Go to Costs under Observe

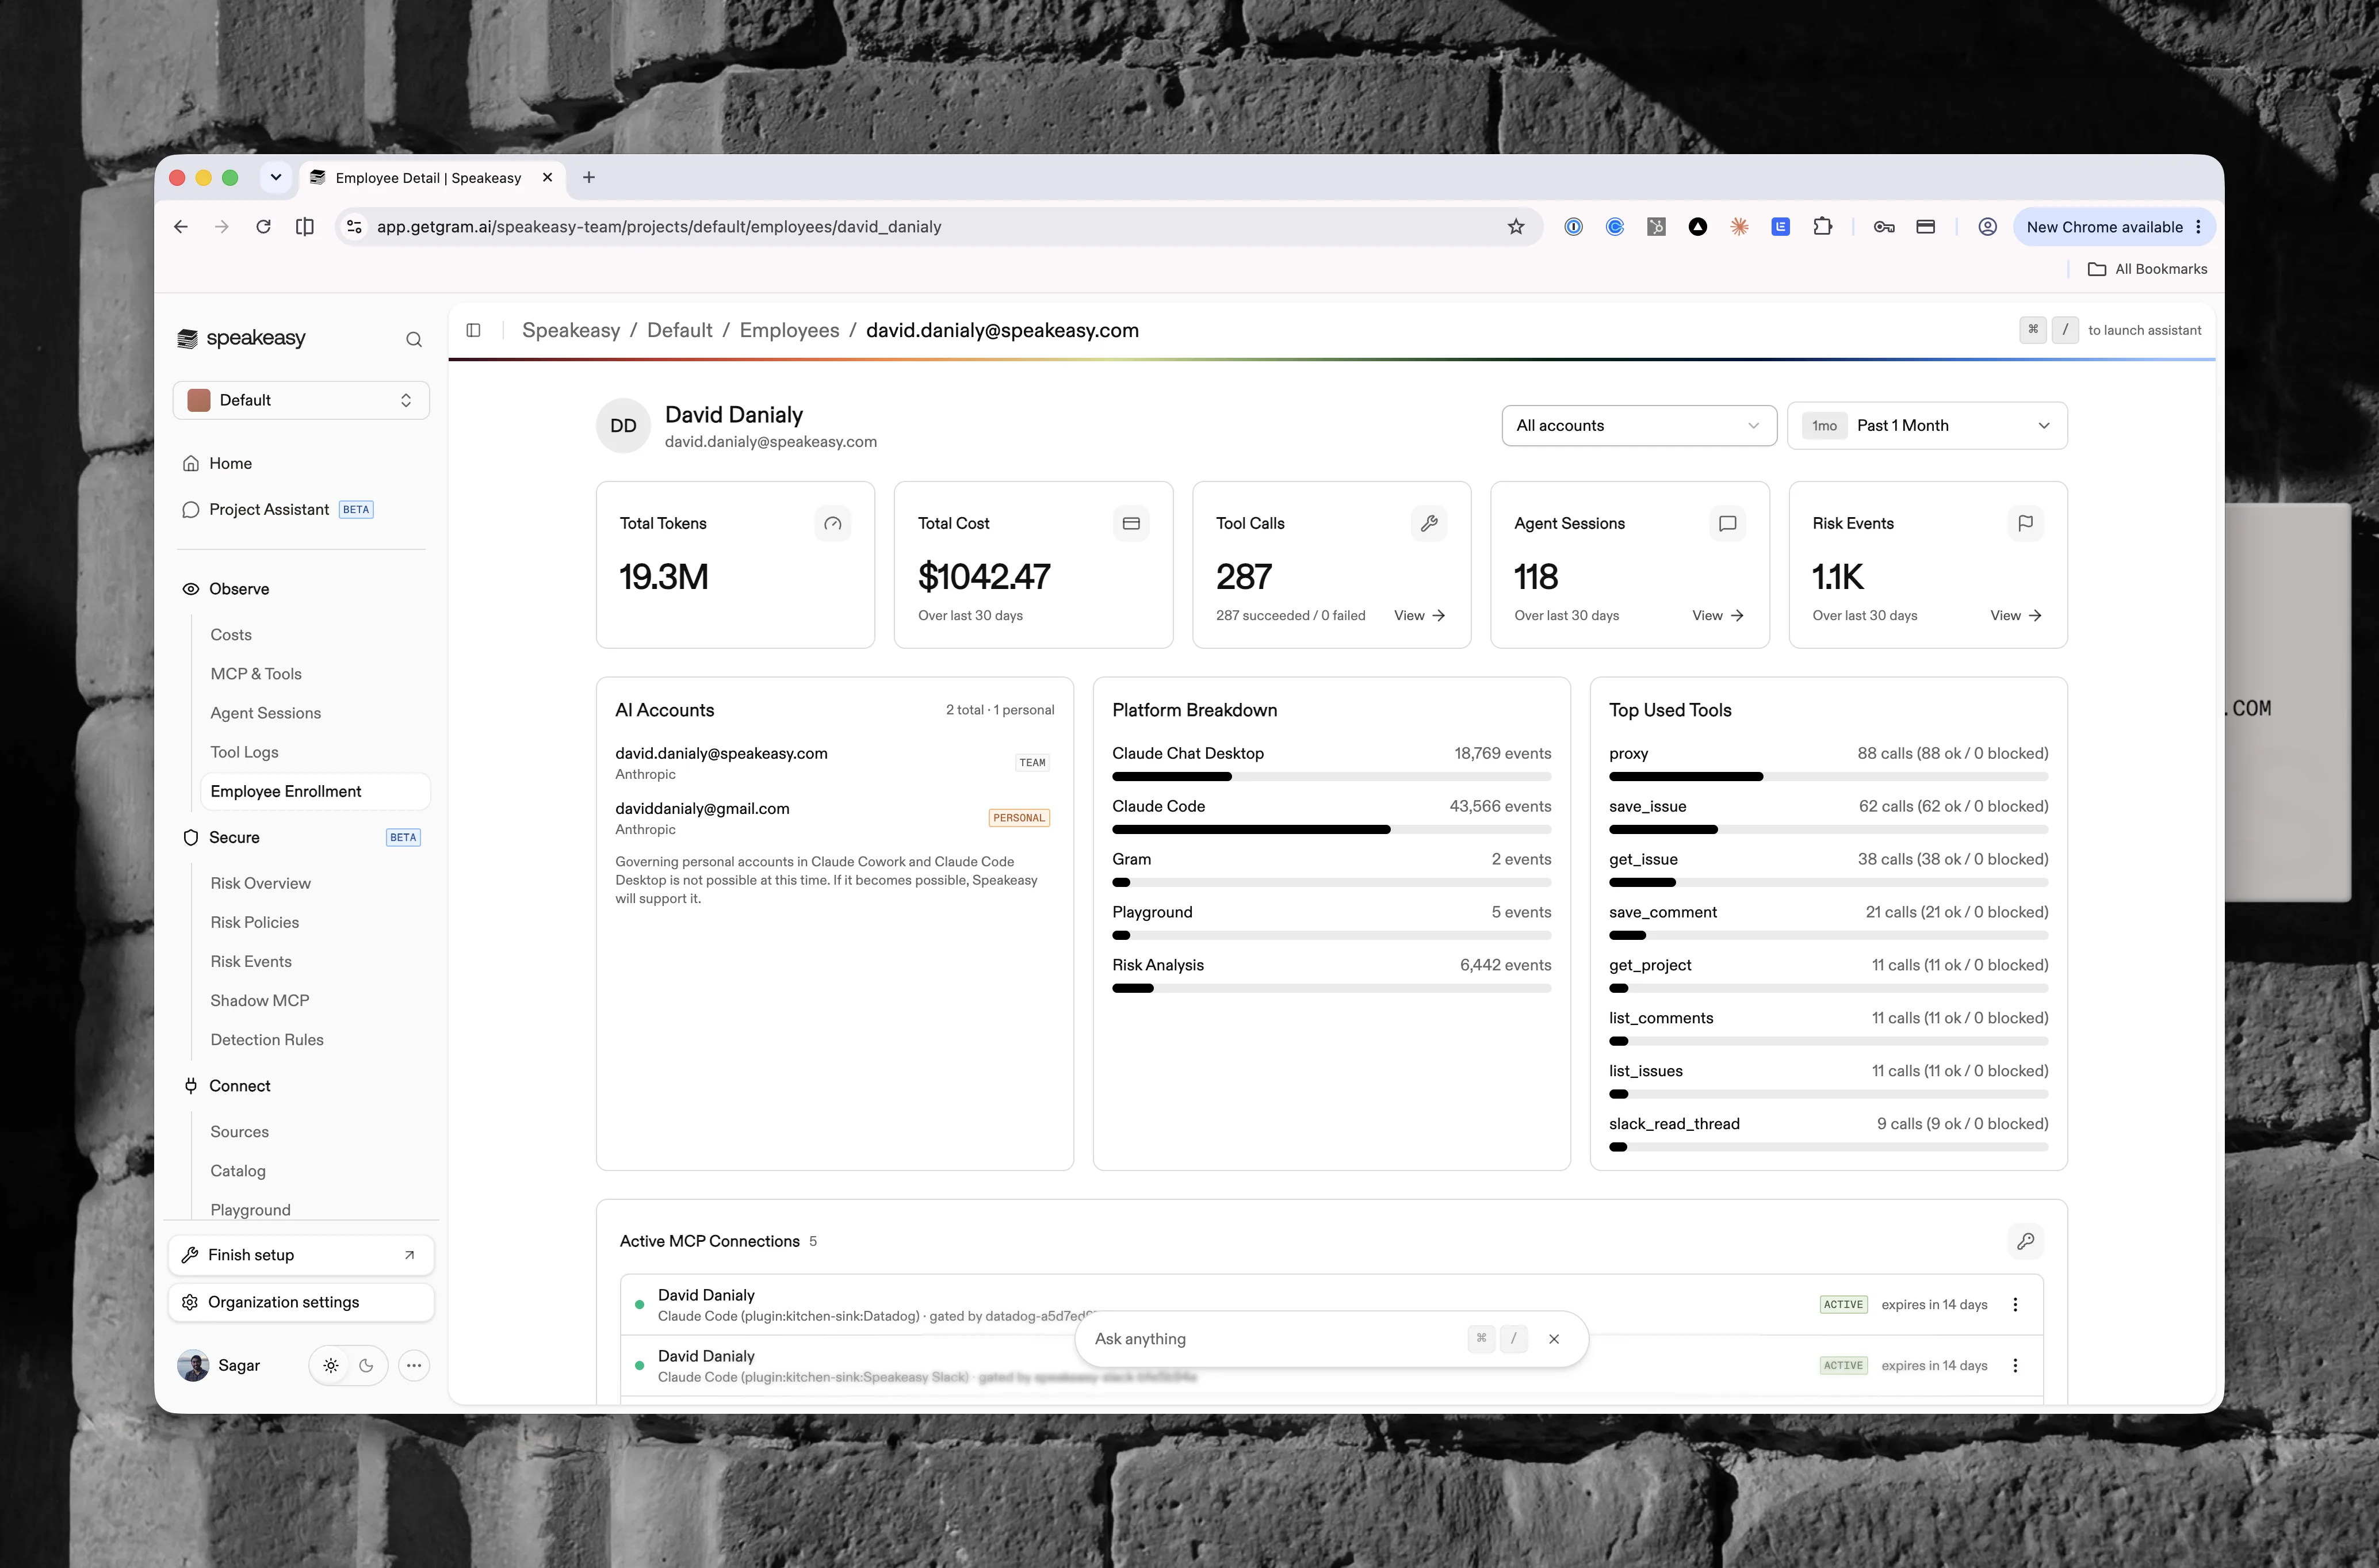point(231,635)
